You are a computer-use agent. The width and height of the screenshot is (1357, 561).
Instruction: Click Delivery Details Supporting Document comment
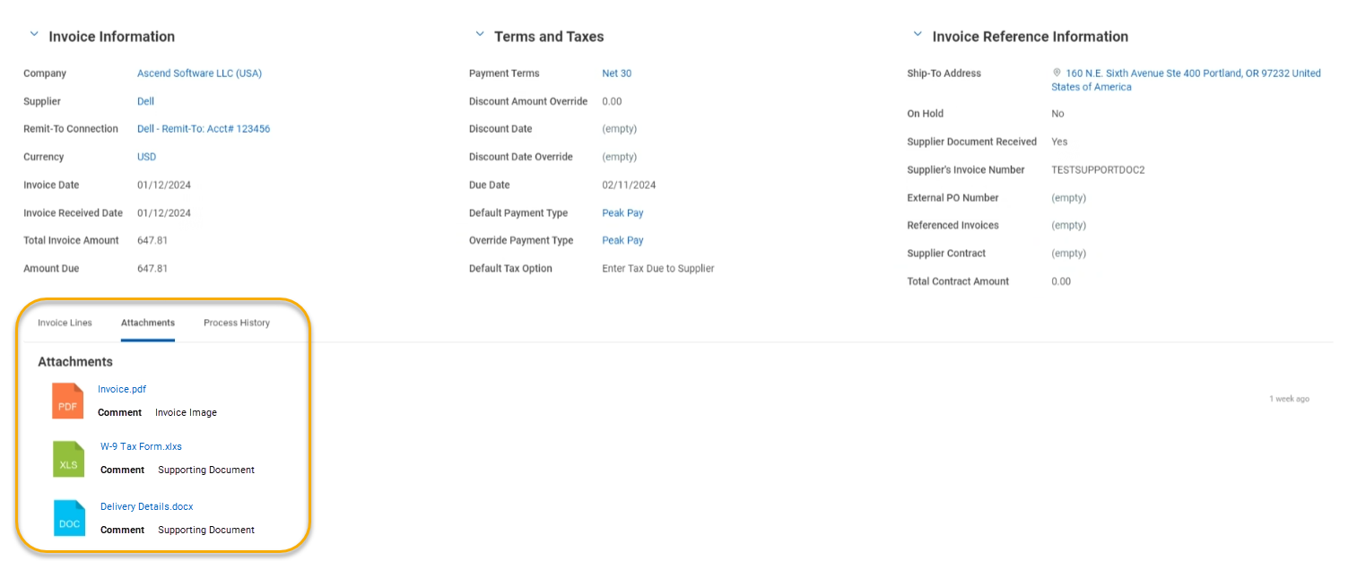pos(206,530)
